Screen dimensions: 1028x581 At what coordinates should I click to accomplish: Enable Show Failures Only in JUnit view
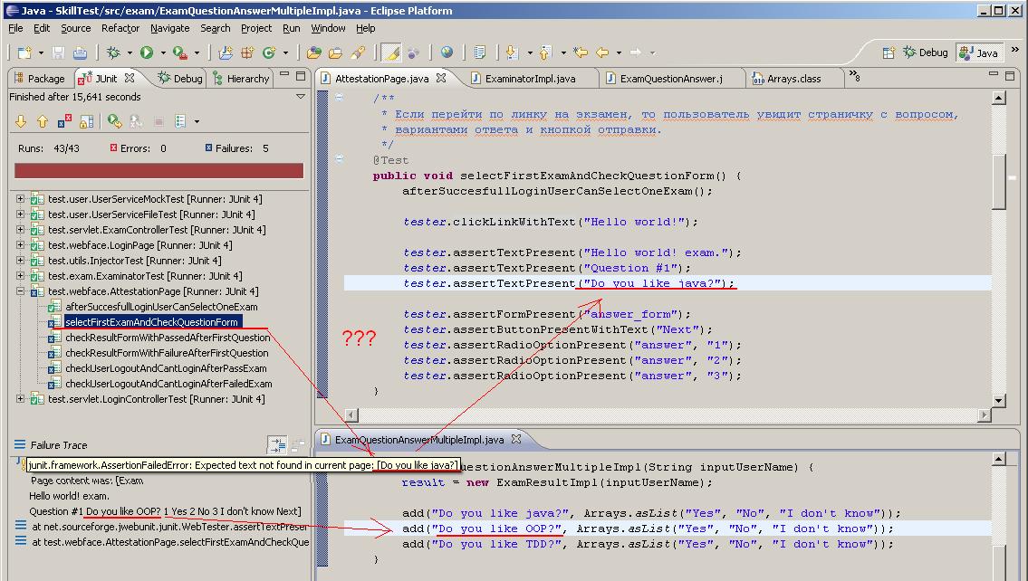tap(65, 120)
